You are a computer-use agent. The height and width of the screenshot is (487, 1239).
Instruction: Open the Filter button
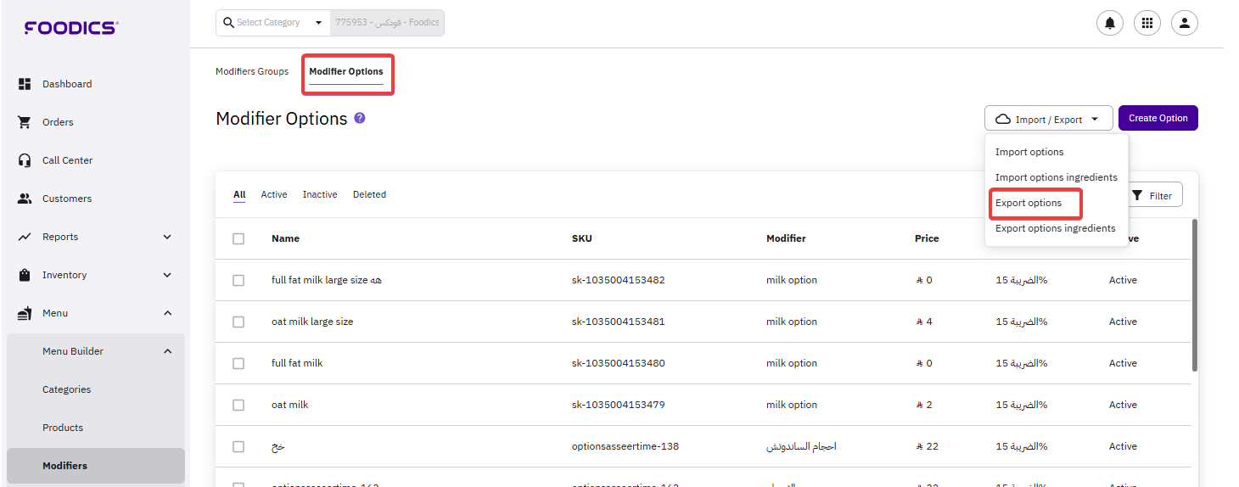tap(1152, 196)
